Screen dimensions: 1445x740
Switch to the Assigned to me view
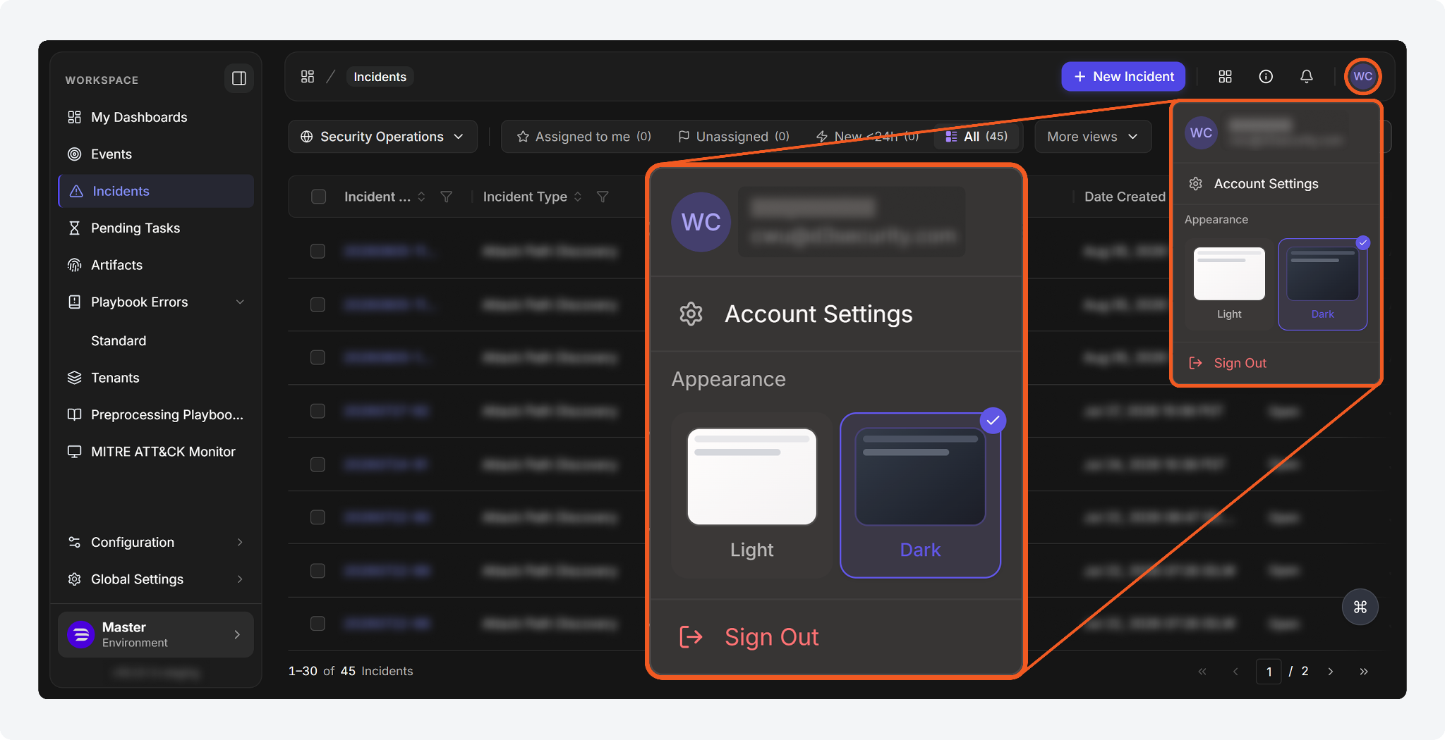pos(584,136)
